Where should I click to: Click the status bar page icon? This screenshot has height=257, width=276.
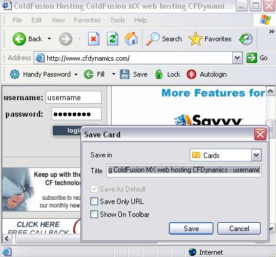tap(7, 252)
